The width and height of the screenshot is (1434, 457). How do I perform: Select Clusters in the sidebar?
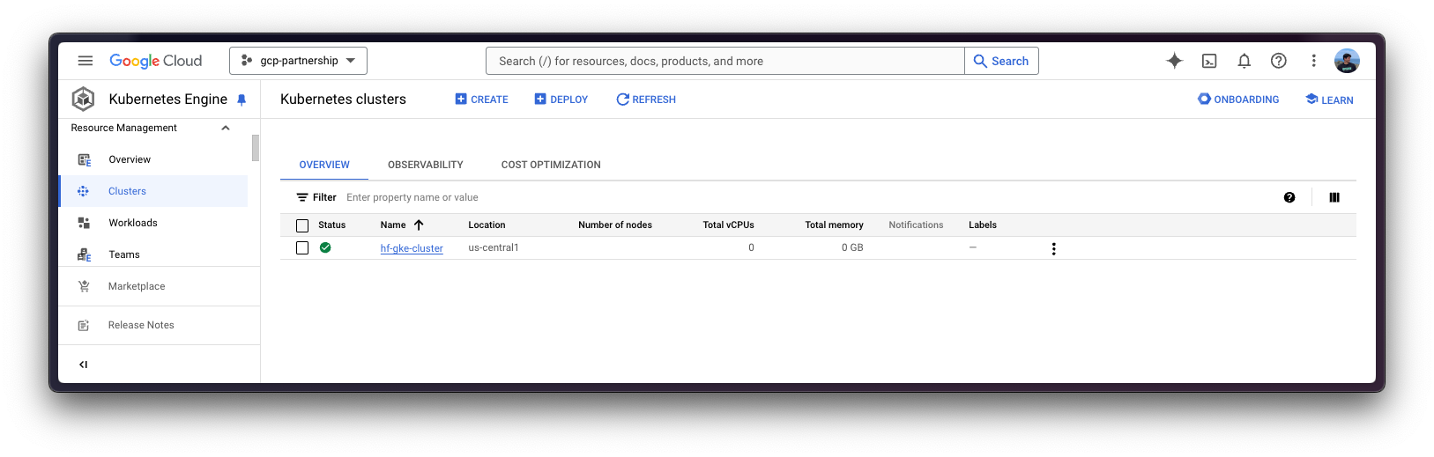pos(153,191)
